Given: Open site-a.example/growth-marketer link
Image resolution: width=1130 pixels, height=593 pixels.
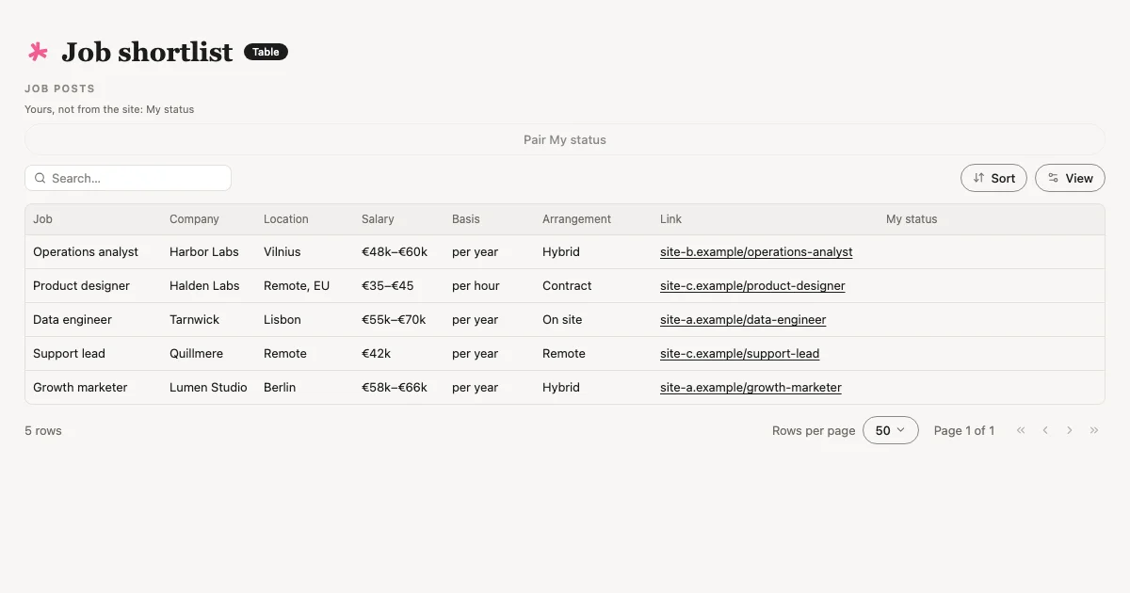Looking at the screenshot, I should pos(751,387).
